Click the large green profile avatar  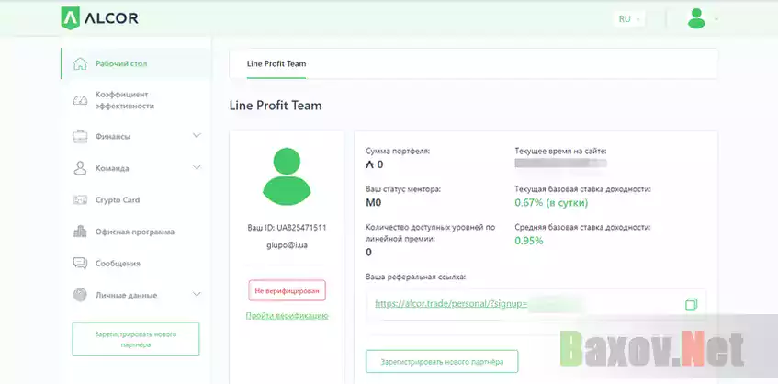(287, 176)
